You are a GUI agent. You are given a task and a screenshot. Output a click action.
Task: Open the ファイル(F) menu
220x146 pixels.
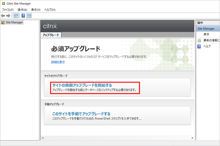pos(8,10)
